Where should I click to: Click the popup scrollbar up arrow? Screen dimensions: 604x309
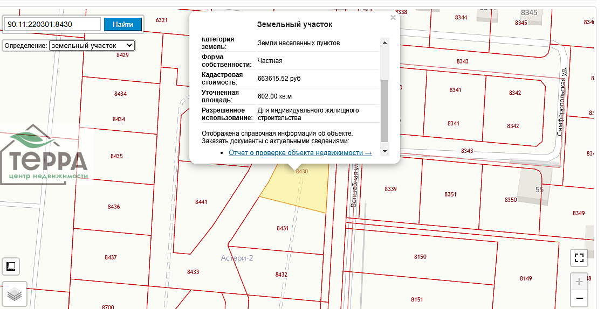click(x=385, y=42)
